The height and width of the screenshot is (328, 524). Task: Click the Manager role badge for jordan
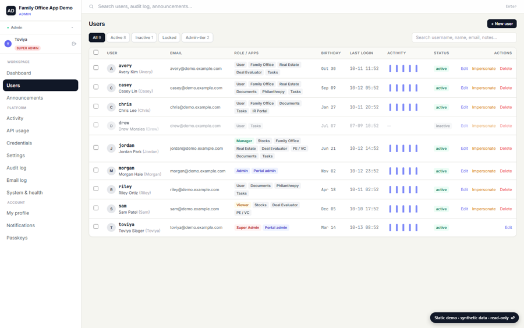[x=244, y=141]
